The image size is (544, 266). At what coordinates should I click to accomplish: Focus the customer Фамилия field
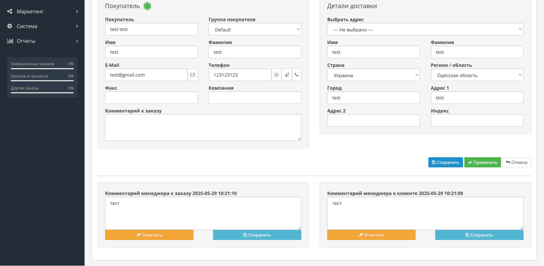tap(255, 52)
